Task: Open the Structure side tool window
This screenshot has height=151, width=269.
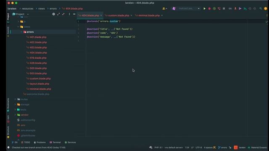Action: [8, 132]
